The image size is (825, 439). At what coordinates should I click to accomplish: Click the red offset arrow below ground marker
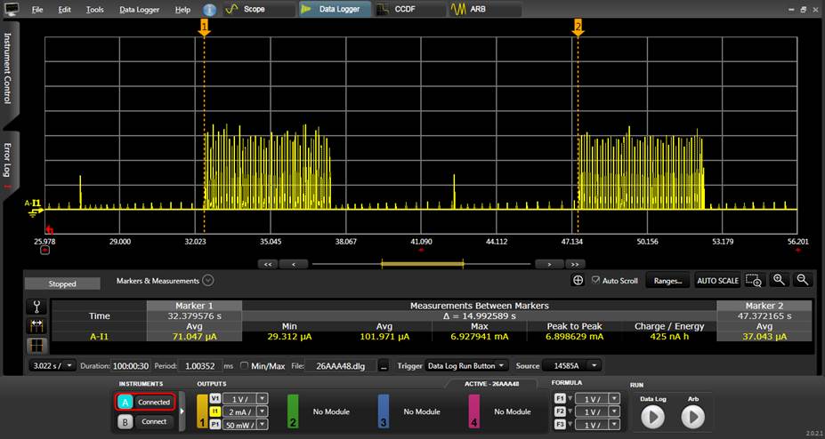[50, 229]
